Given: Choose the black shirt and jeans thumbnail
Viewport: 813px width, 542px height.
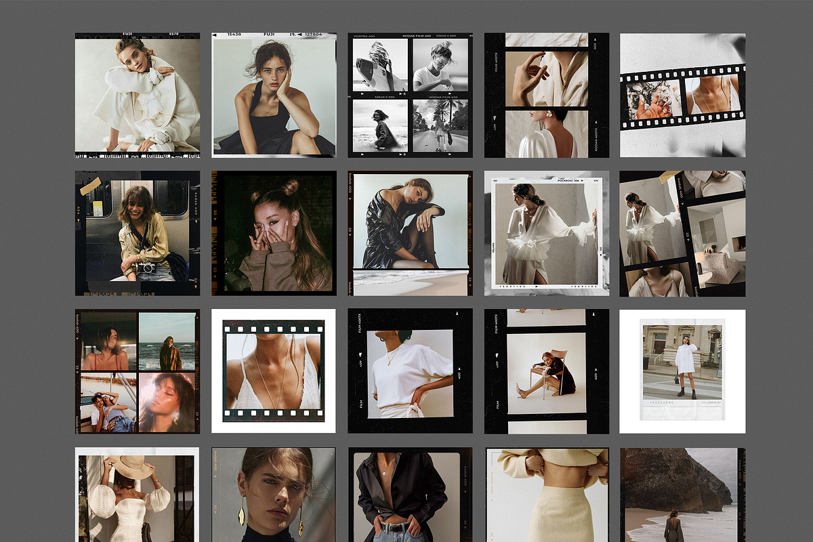Looking at the screenshot, I should point(411,495).
